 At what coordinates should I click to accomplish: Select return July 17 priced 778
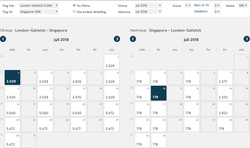click(159, 109)
